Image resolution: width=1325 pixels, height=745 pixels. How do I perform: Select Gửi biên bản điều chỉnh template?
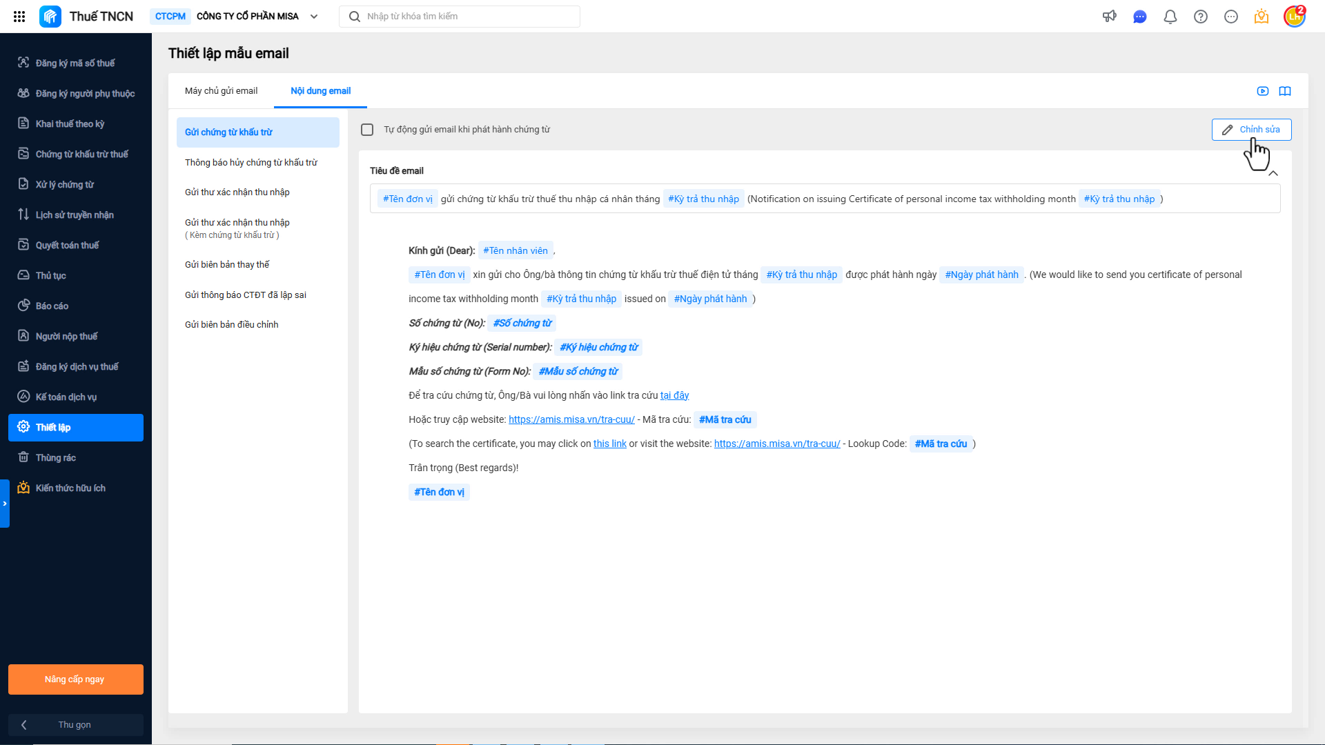point(258,325)
